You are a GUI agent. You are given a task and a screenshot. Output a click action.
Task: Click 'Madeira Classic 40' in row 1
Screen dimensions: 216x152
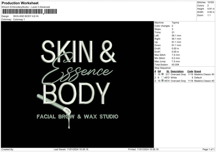(204, 74)
